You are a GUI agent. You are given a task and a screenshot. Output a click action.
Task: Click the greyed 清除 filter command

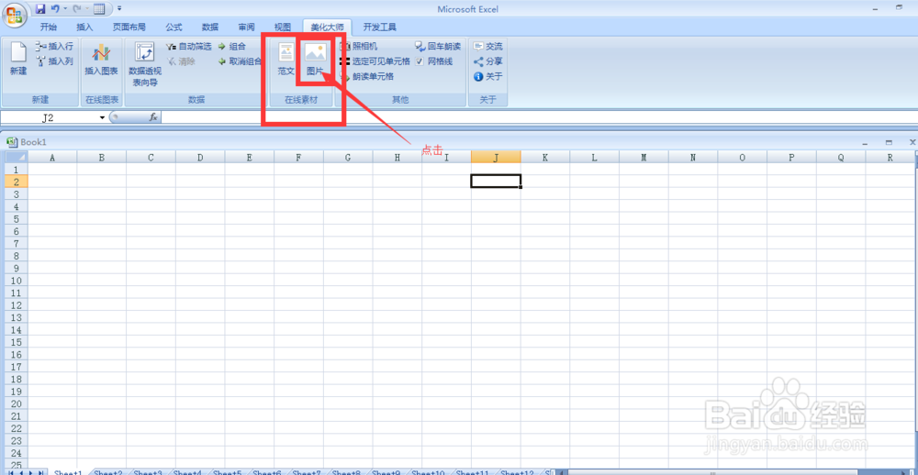[x=182, y=61]
